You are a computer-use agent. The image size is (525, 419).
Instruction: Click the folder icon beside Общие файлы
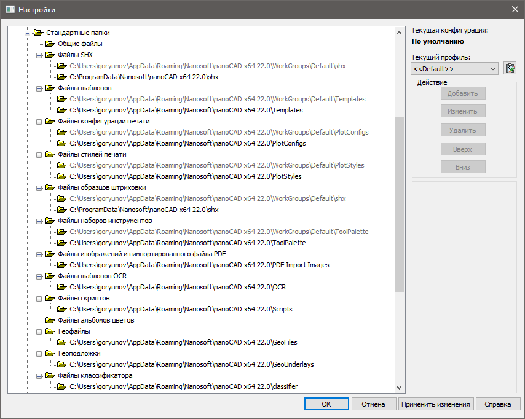[x=50, y=44]
